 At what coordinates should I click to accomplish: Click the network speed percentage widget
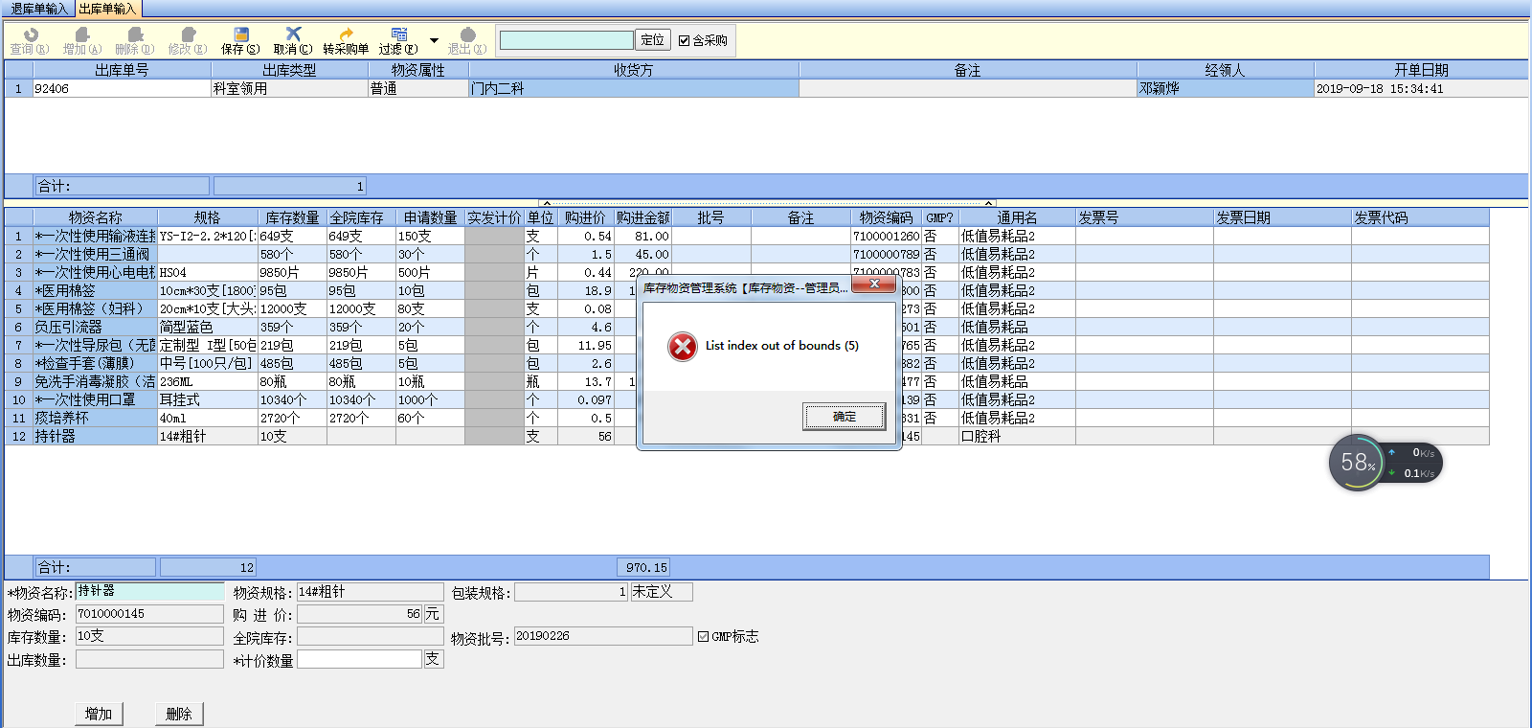tap(1358, 463)
